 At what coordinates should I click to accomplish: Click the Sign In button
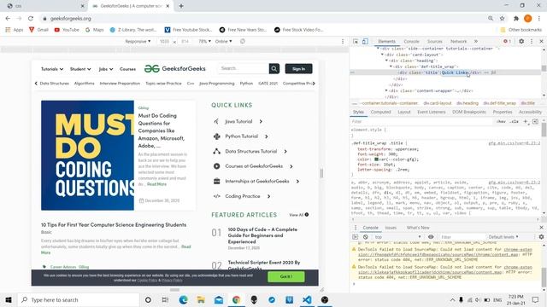click(298, 68)
